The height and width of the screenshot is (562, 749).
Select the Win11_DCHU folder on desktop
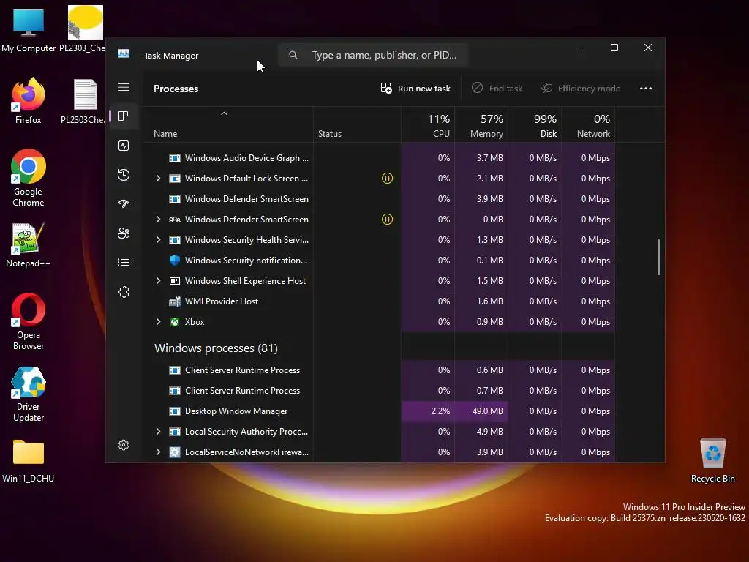point(29,461)
